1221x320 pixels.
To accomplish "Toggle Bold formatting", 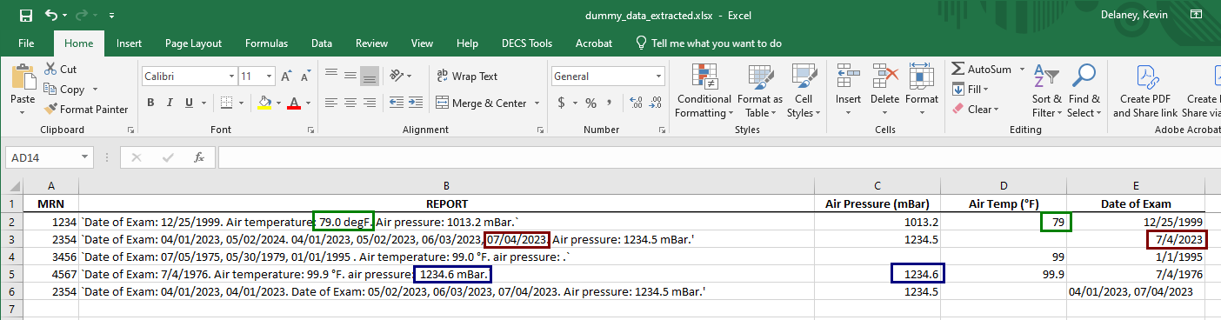I will [150, 103].
